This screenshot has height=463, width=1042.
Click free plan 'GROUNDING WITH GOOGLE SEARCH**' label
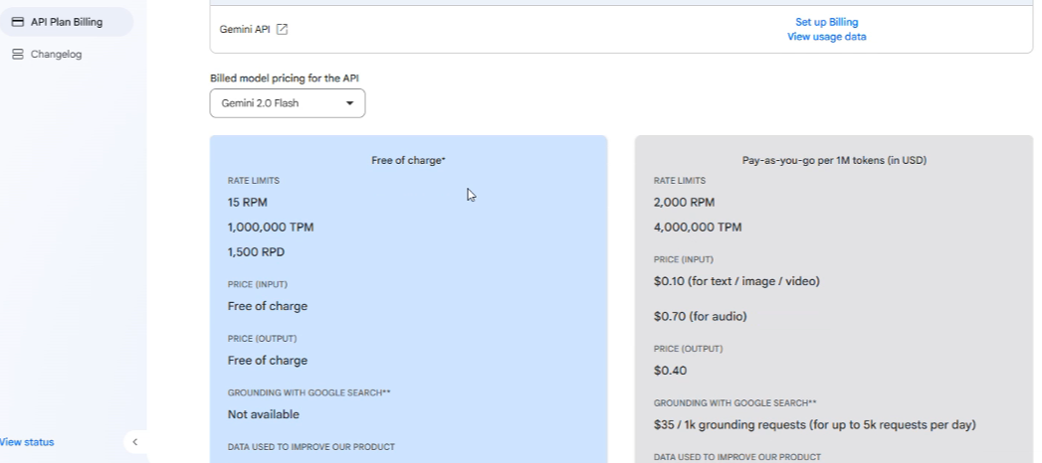click(x=309, y=392)
